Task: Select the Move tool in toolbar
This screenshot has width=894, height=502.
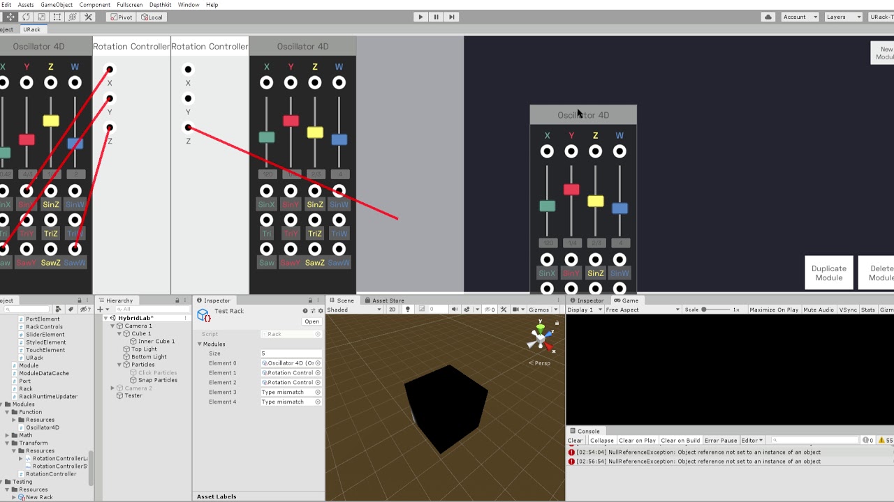Action: [10, 17]
